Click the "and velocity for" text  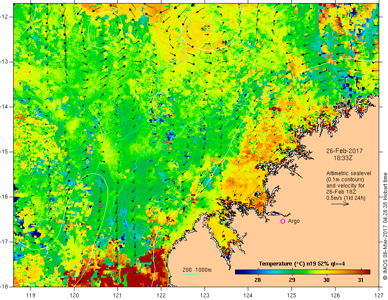click(x=345, y=186)
